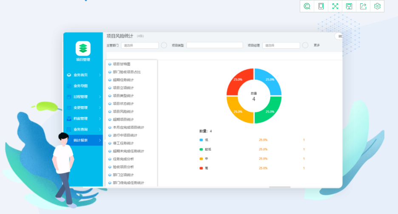Select 统计报表 in the sidebar
The width and height of the screenshot is (398, 214).
80,140
